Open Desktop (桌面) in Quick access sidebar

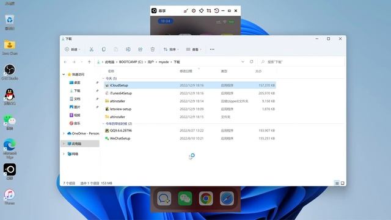point(77,82)
